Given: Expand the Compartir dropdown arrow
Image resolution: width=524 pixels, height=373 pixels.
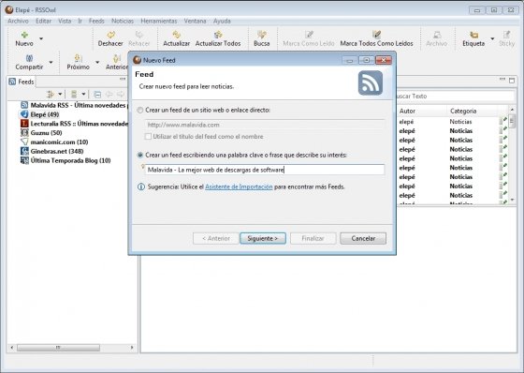Looking at the screenshot, I should [x=51, y=62].
